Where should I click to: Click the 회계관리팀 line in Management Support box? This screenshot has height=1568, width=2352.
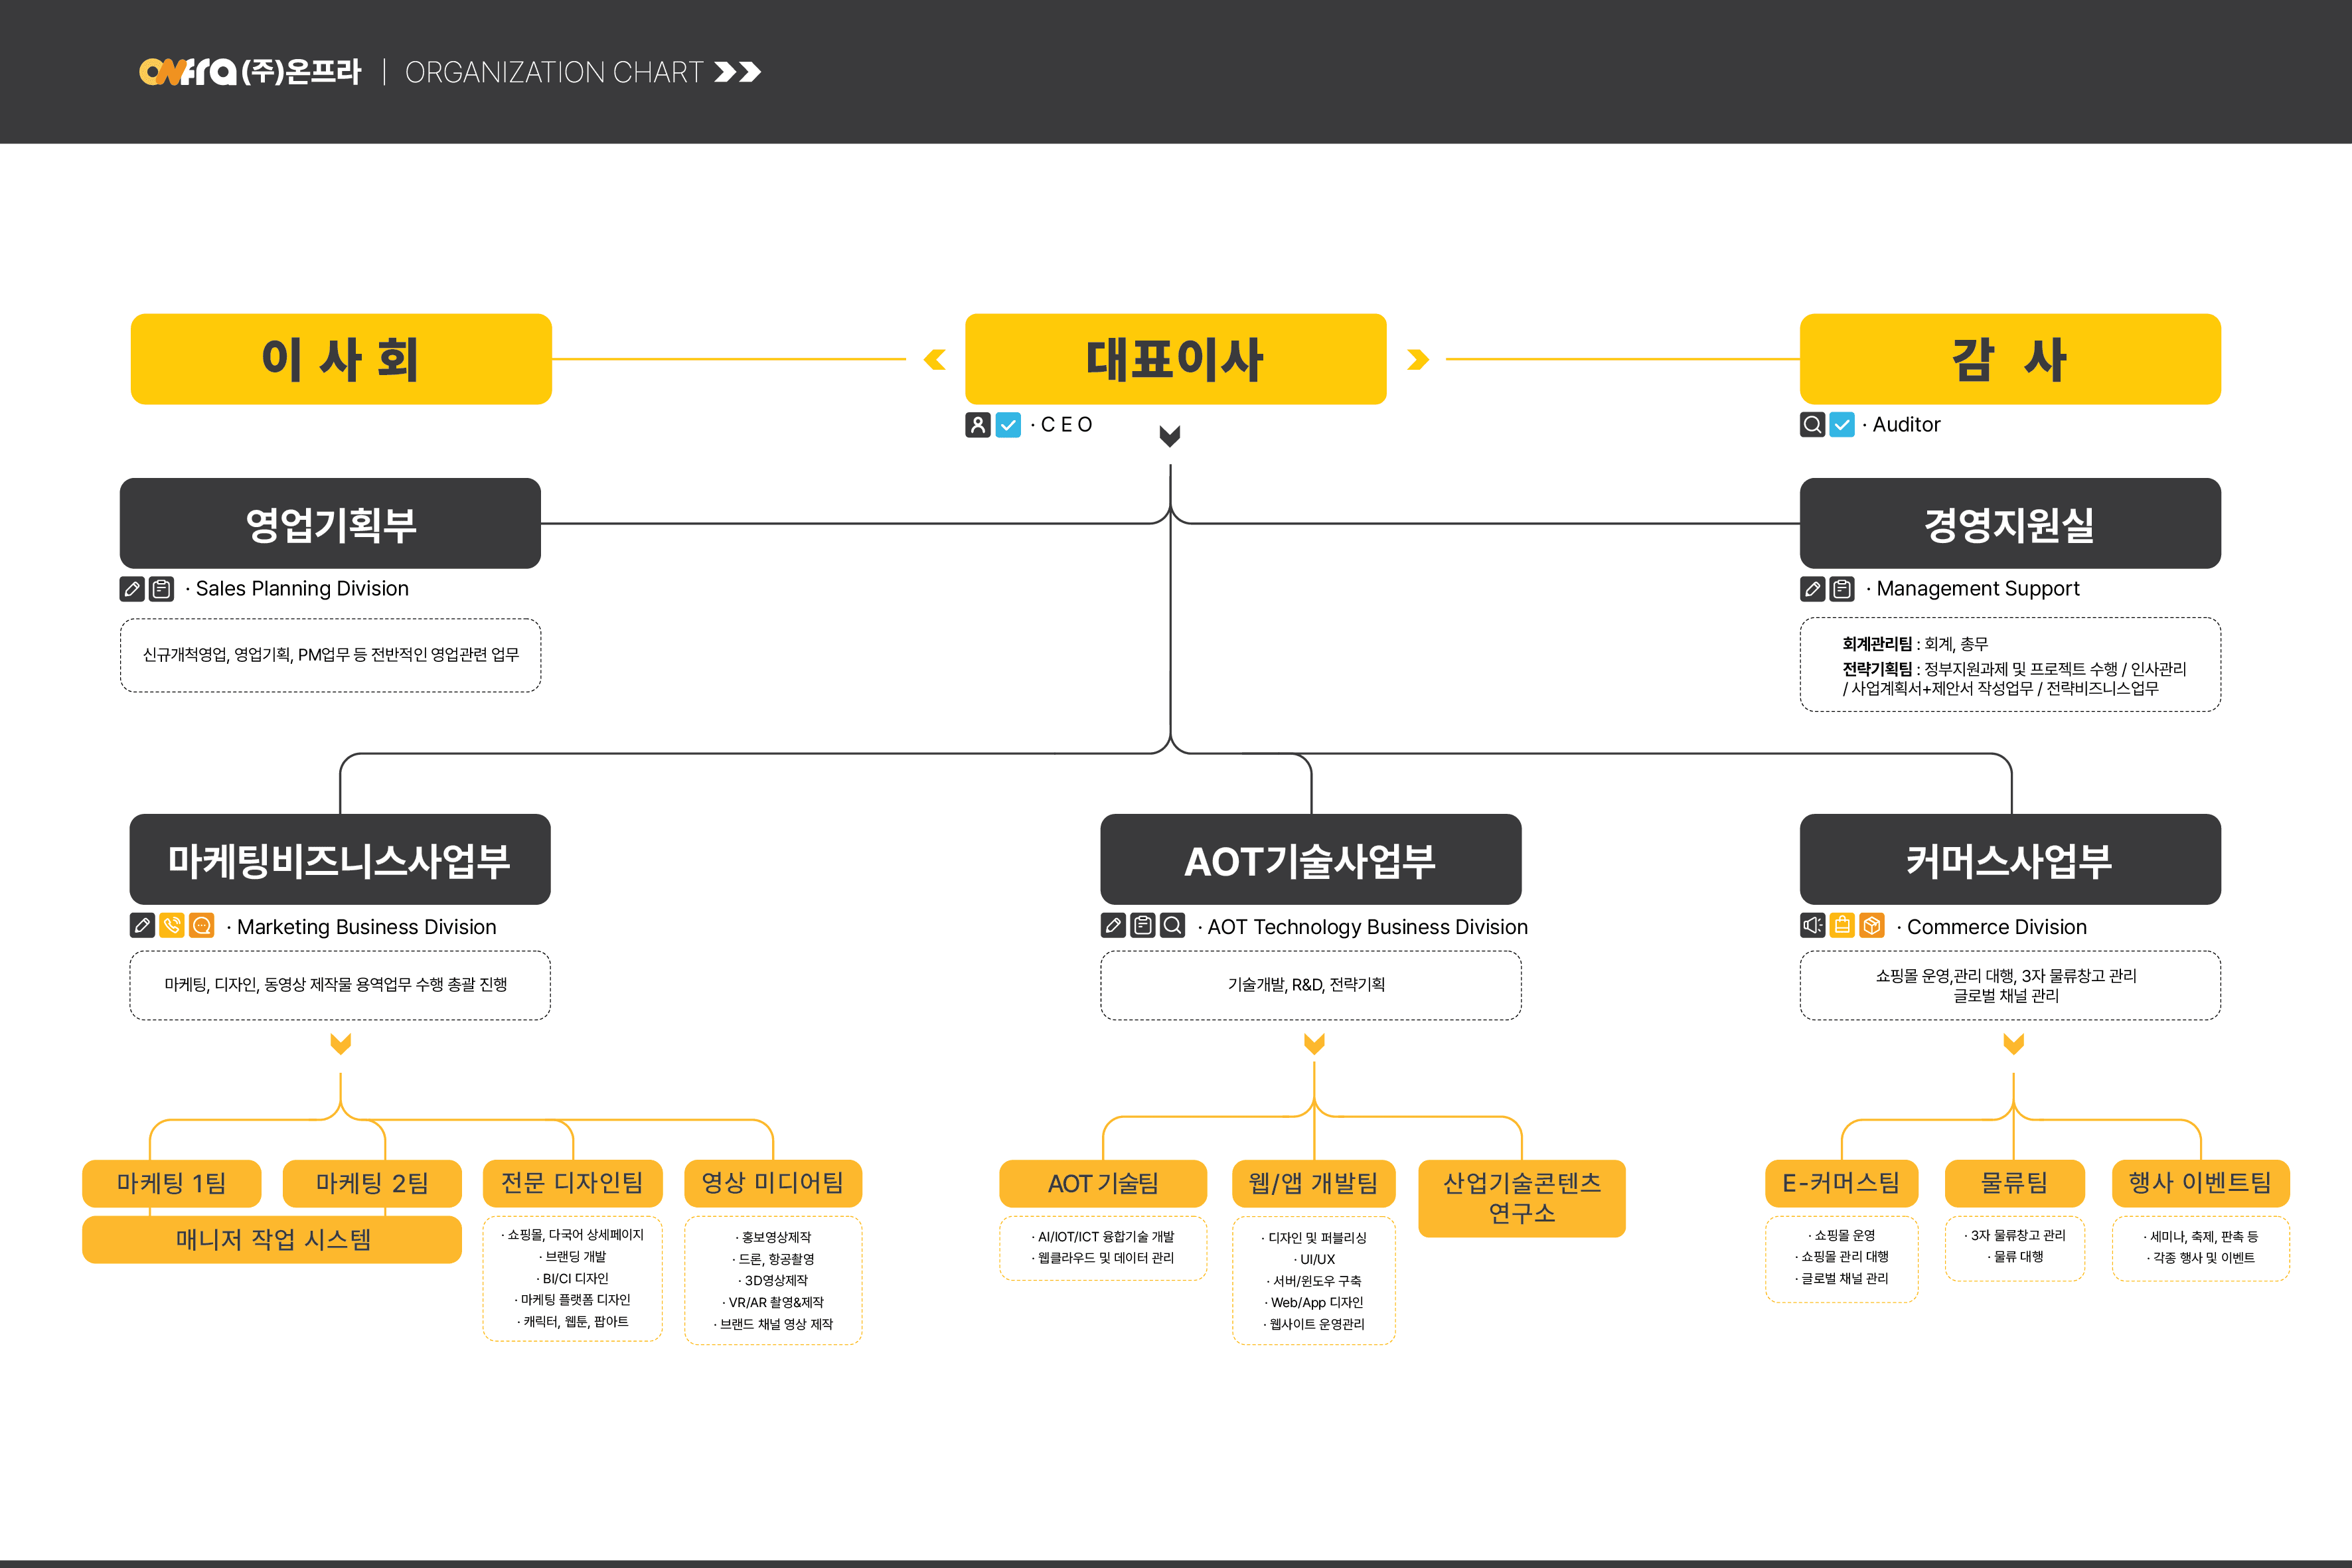tap(1915, 644)
